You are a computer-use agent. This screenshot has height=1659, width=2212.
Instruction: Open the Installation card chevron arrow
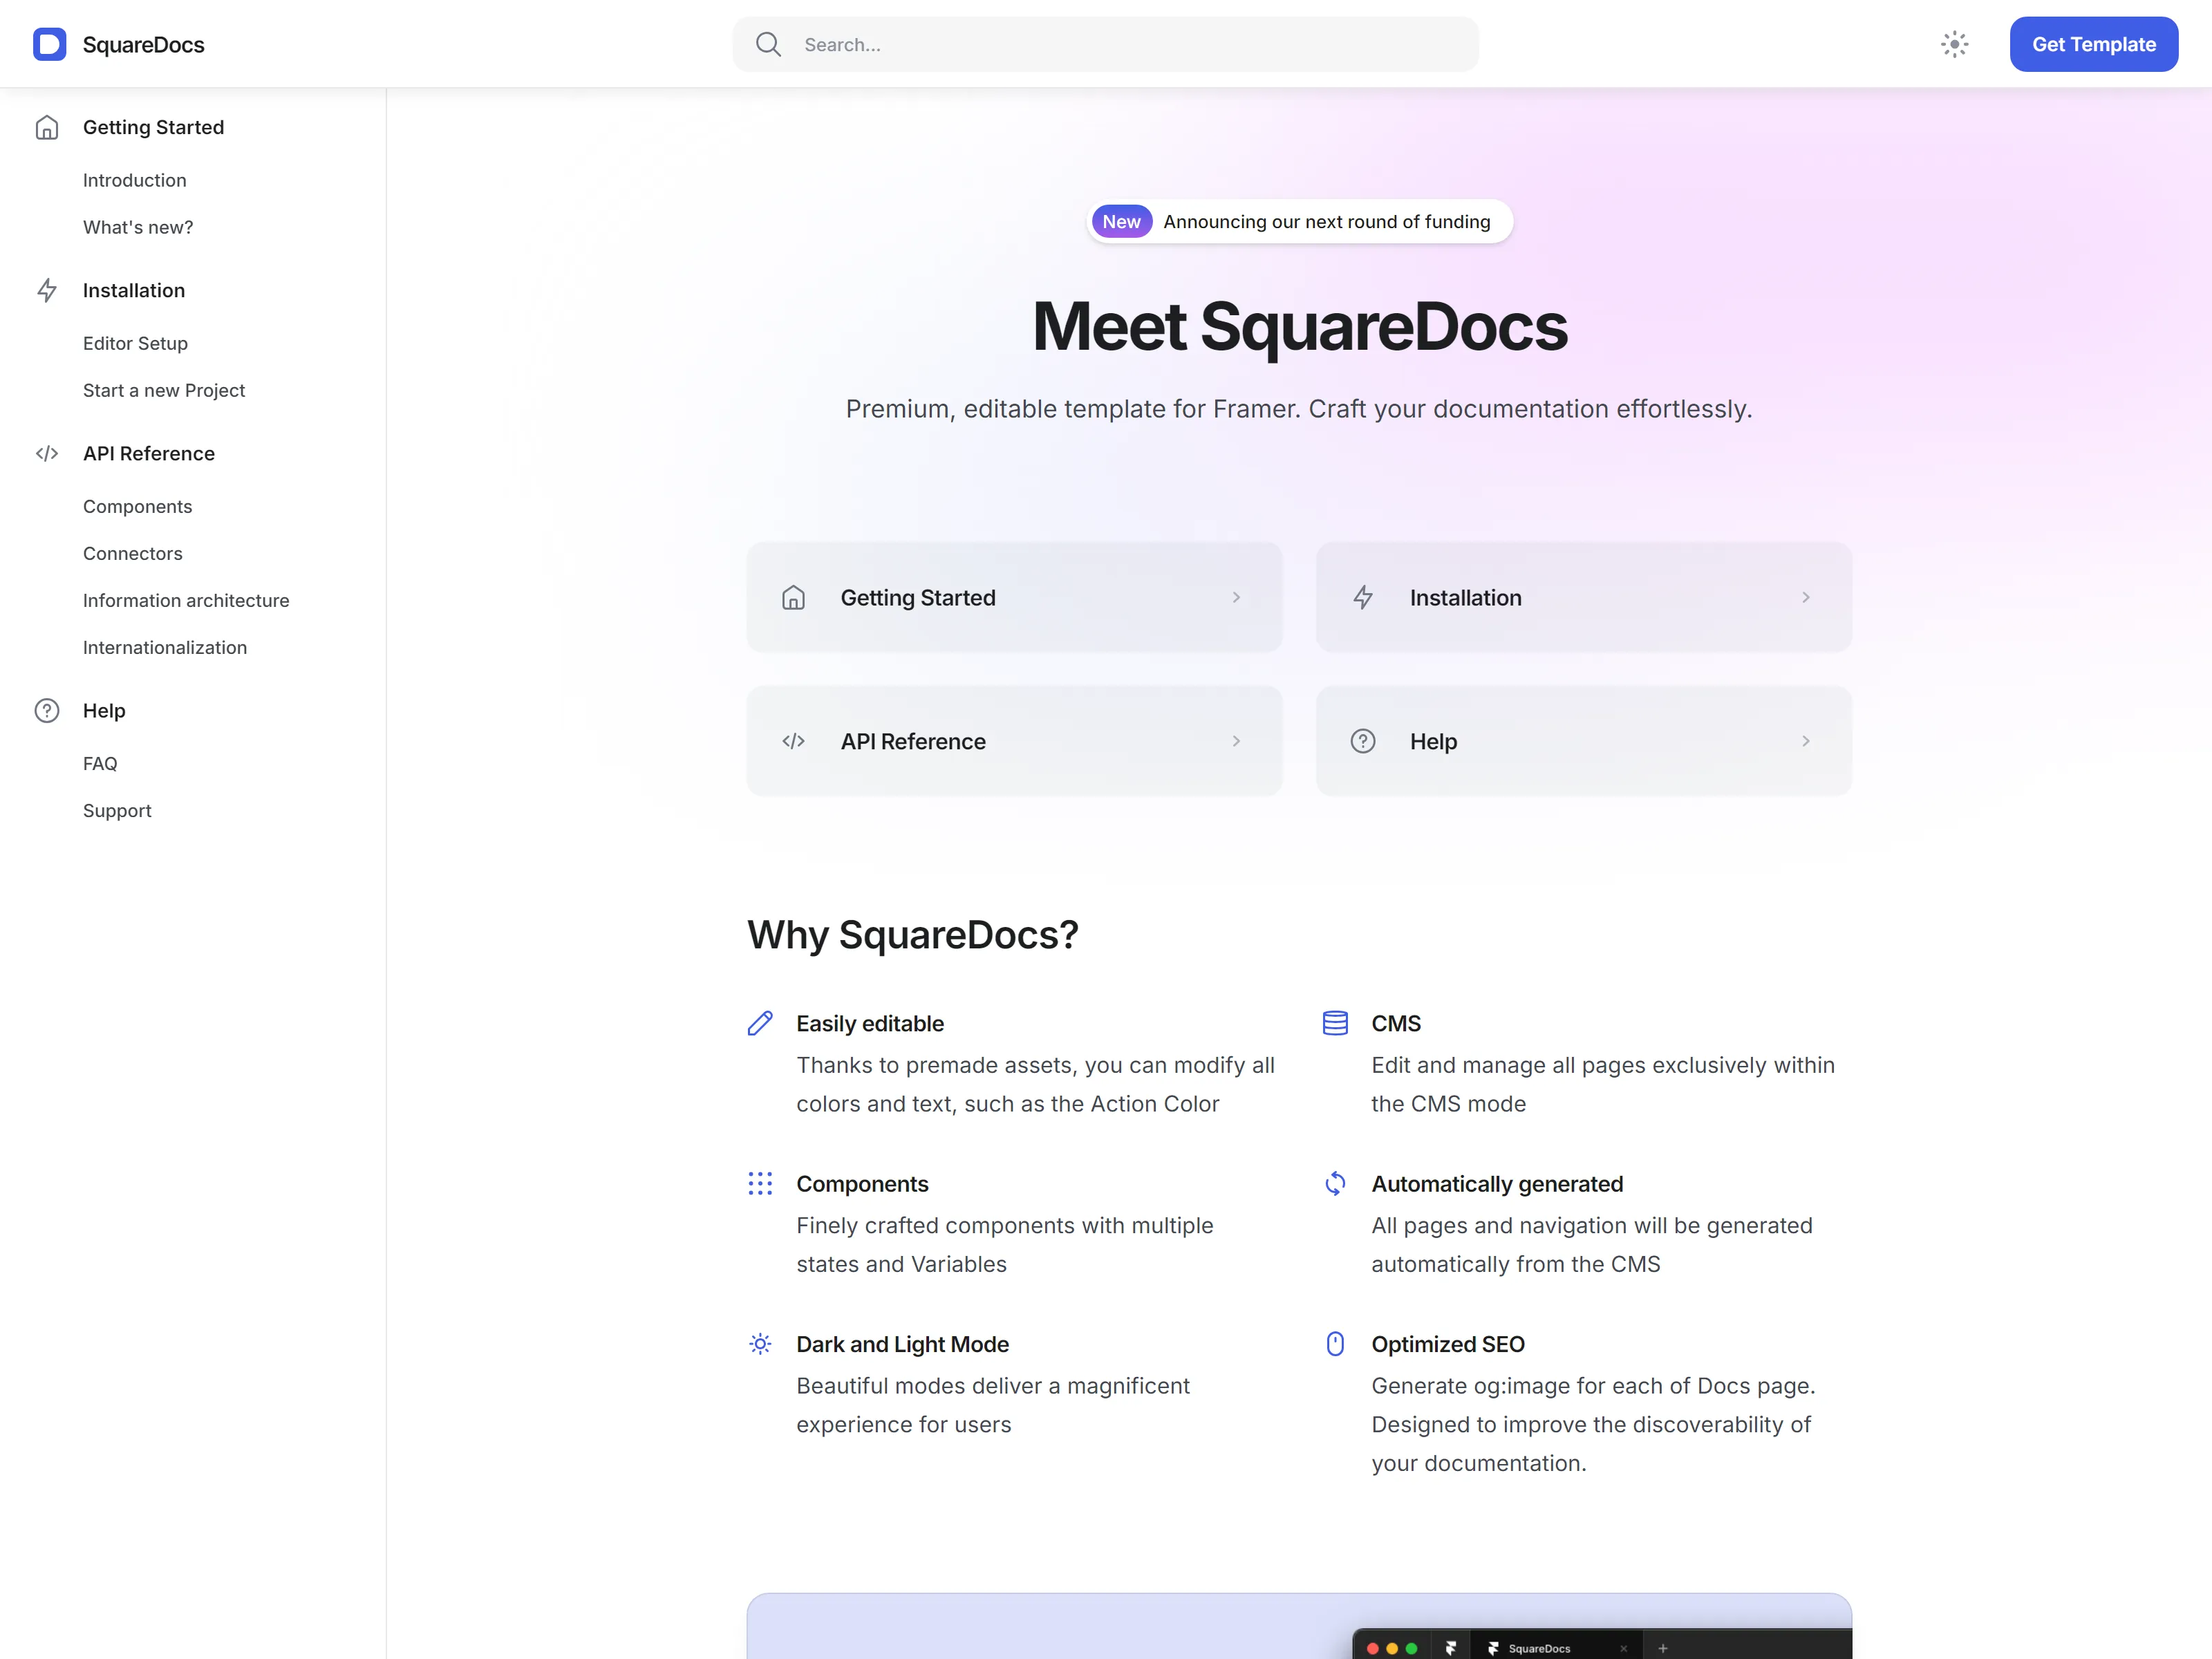pyautogui.click(x=1806, y=598)
